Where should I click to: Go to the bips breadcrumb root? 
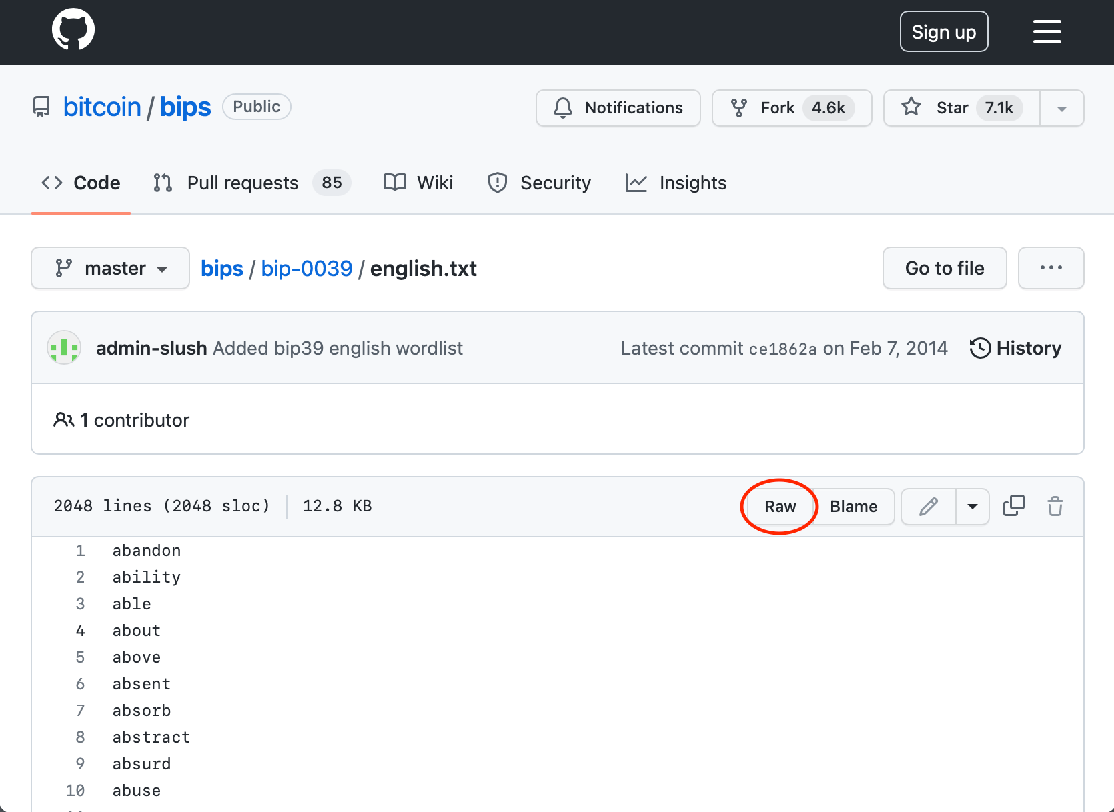click(x=222, y=268)
